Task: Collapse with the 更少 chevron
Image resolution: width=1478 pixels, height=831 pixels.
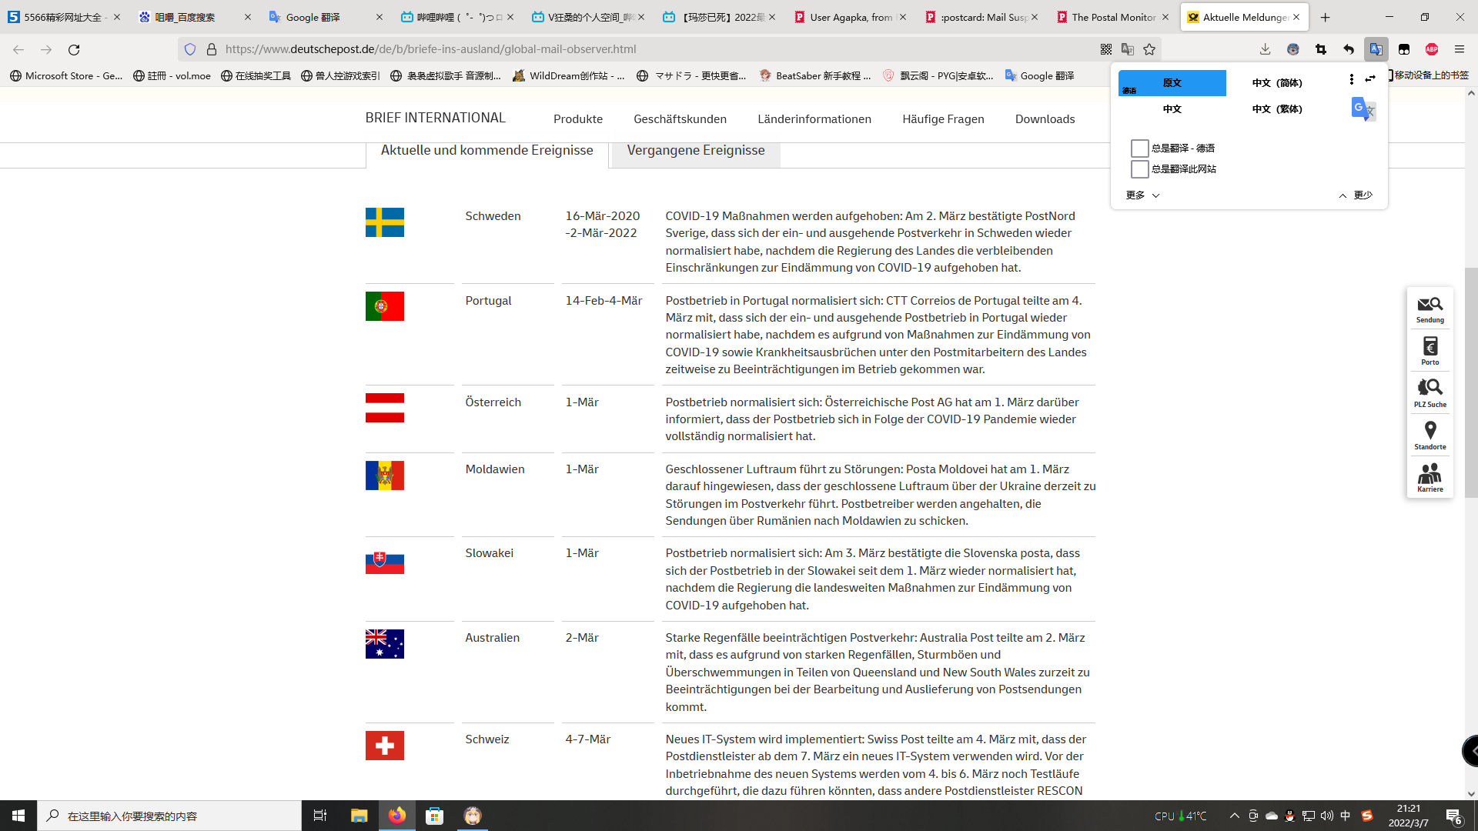Action: 1355,195
